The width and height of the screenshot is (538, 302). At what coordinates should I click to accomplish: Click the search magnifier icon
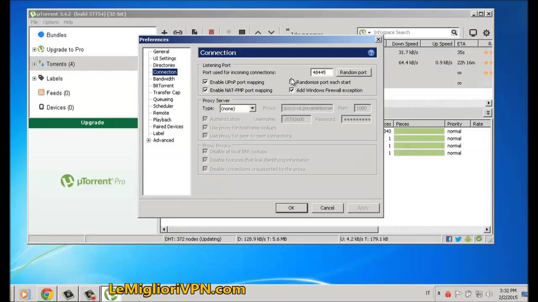pyautogui.click(x=454, y=32)
